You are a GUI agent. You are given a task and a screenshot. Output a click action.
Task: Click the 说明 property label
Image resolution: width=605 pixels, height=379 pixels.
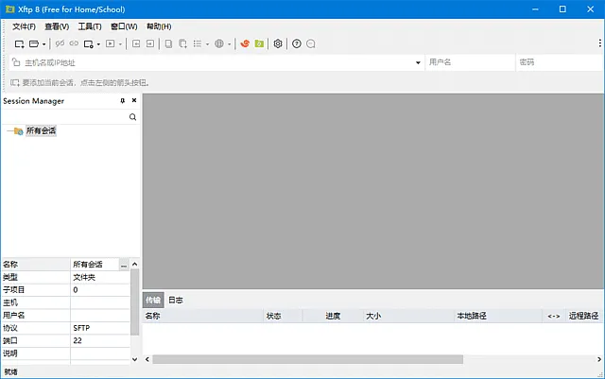pyautogui.click(x=10, y=353)
